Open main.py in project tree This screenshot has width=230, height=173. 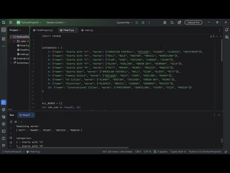coord(23,54)
